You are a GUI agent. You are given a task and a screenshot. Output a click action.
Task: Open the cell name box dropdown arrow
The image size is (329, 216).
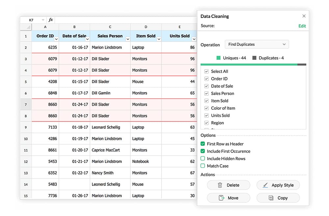[x=43, y=20]
